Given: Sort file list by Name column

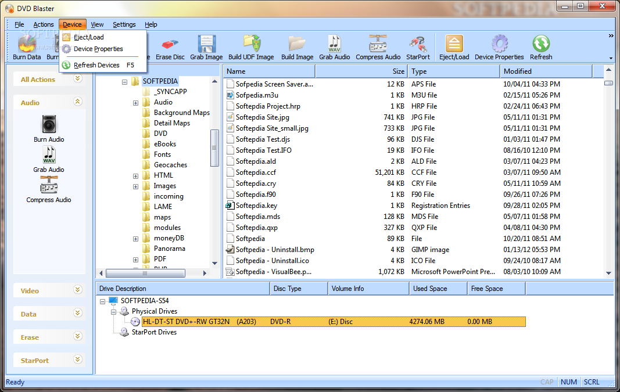Looking at the screenshot, I should 269,71.
